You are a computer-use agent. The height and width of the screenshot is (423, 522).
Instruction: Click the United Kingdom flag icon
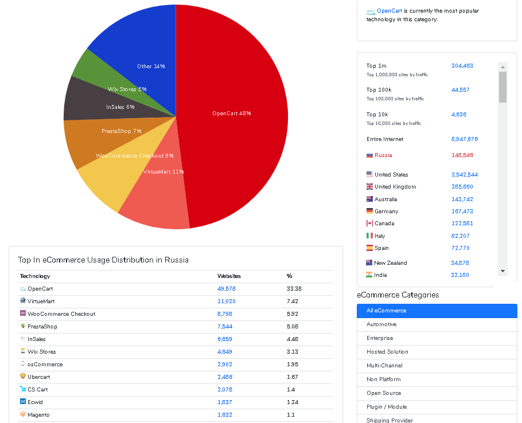point(369,186)
